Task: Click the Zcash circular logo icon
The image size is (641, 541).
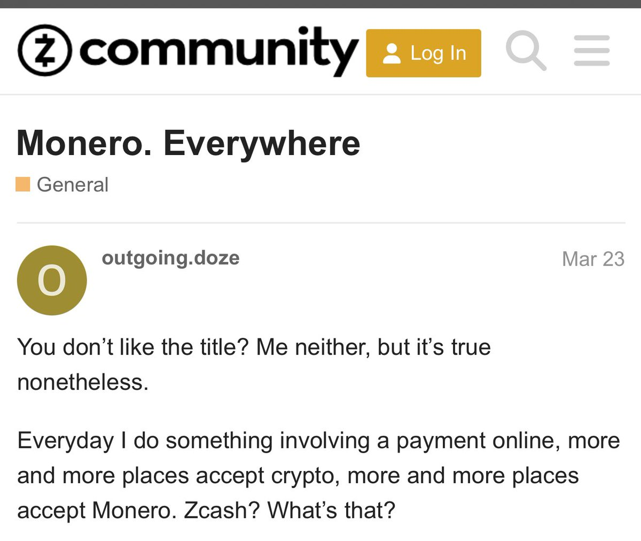Action: click(45, 51)
